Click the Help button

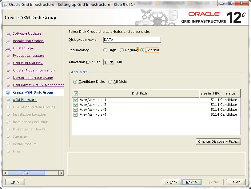(15, 182)
